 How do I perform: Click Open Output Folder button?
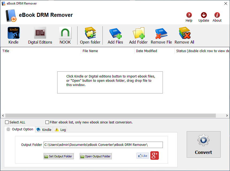(x=96, y=156)
